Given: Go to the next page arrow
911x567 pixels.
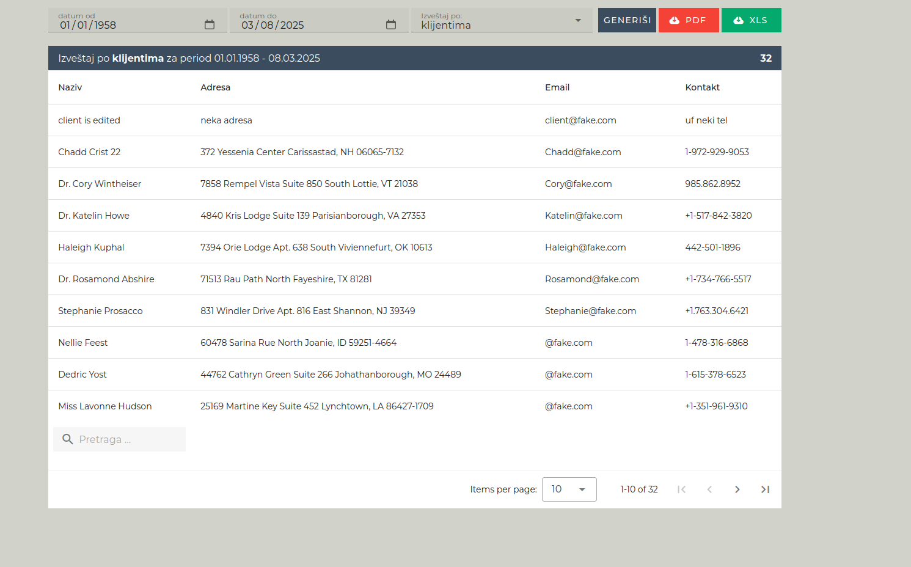Looking at the screenshot, I should (737, 489).
